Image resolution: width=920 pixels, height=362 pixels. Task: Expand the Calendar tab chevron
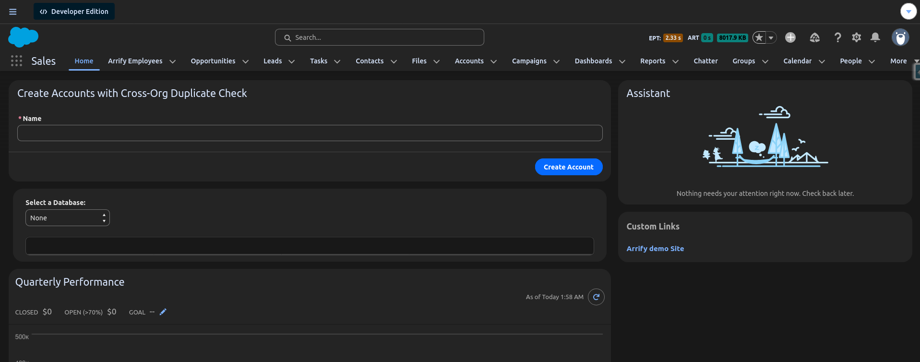pos(822,61)
